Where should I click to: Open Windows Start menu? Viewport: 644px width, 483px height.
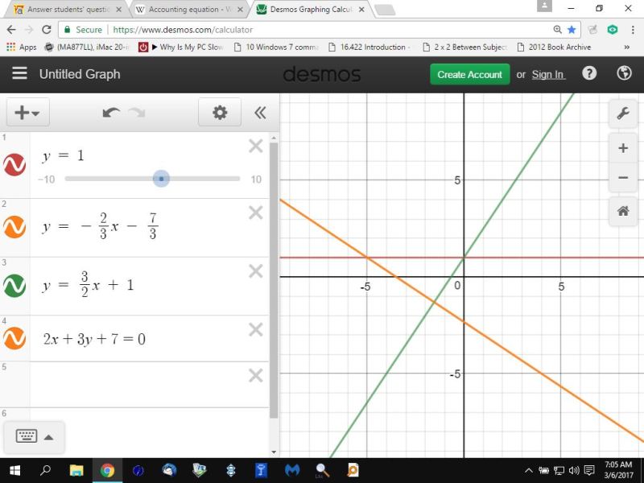click(14, 471)
